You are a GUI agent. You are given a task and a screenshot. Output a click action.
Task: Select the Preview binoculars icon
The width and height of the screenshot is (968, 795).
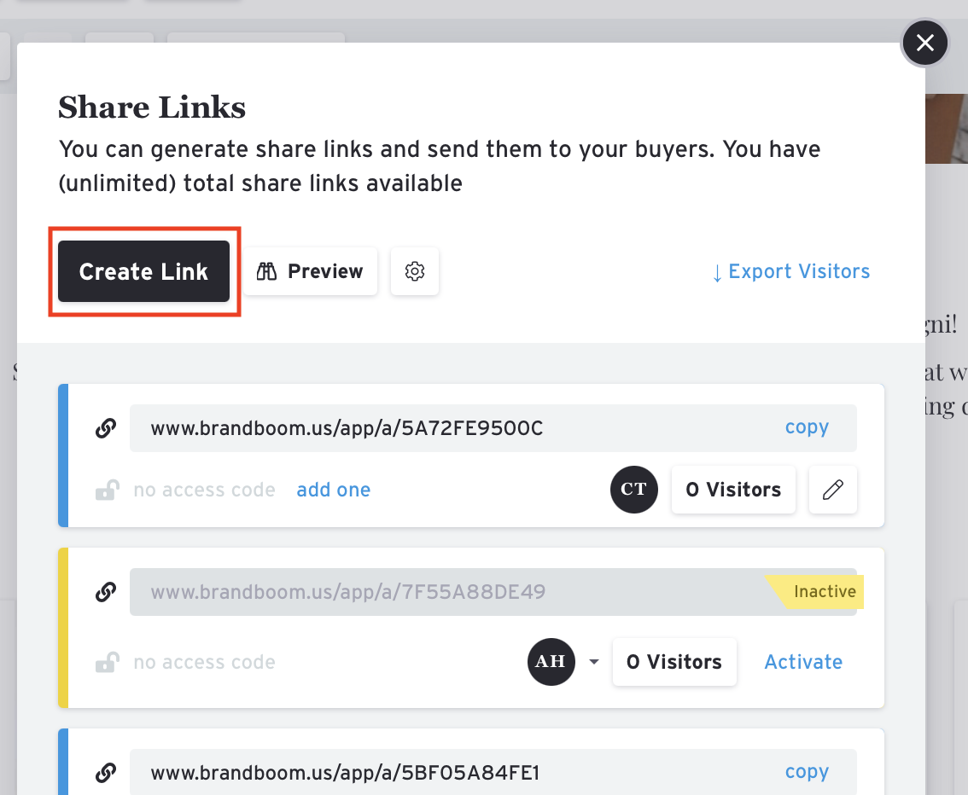(266, 270)
